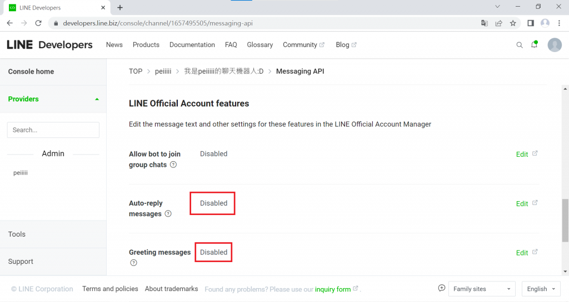The image size is (569, 302).
Task: Click the Messaging API breadcrumb text
Action: click(300, 71)
